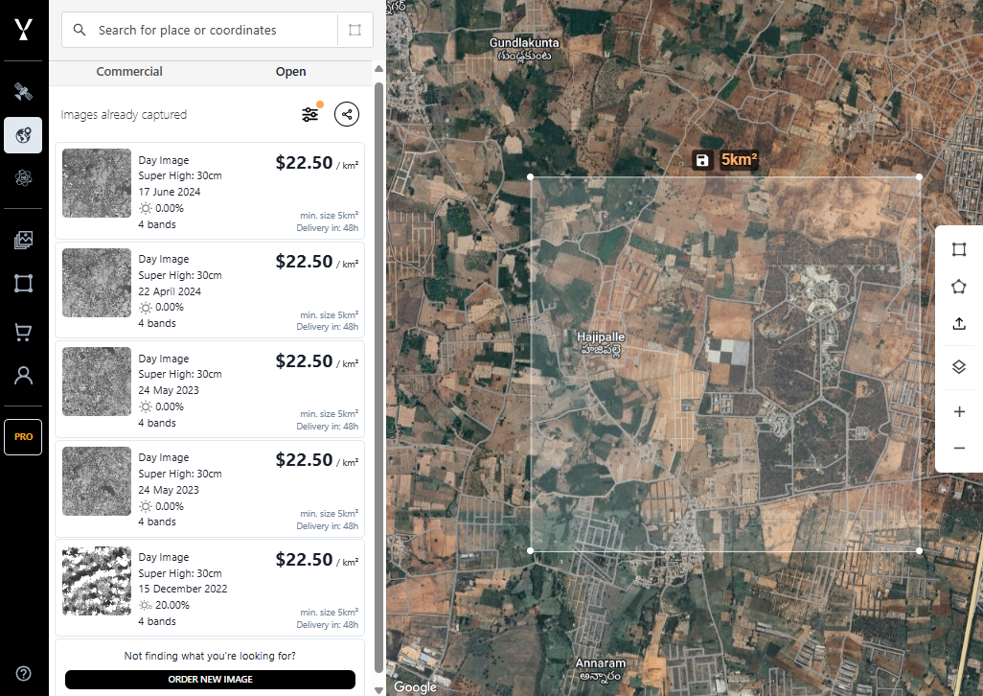Switch to the Open tab
Screen dimensions: 983x696
(x=290, y=72)
